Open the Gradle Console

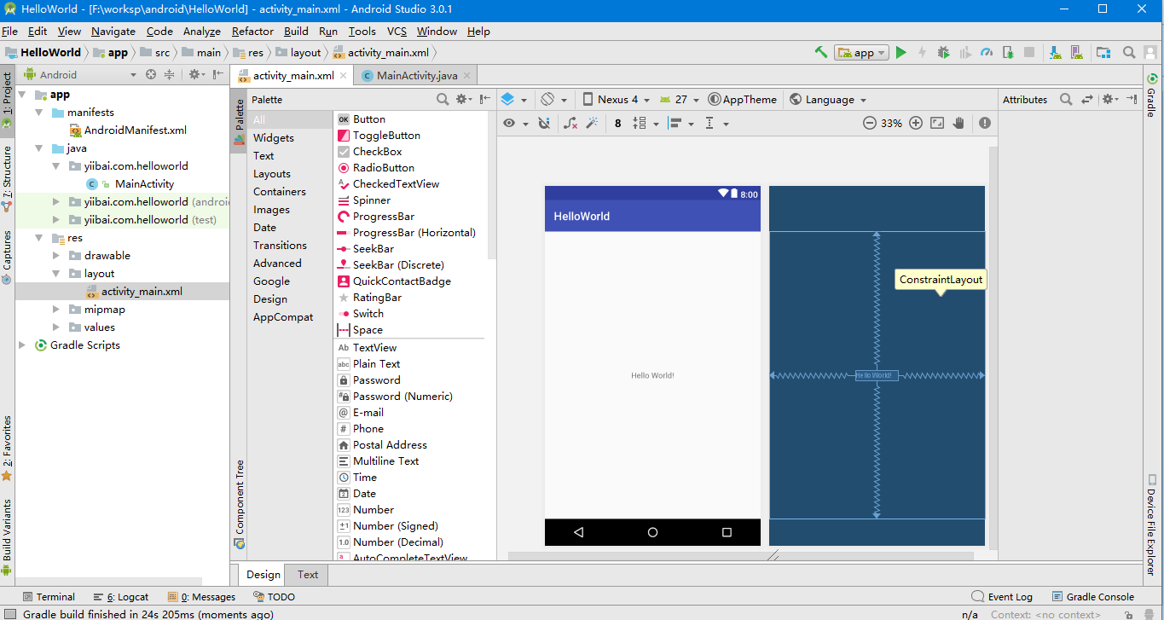[x=1092, y=597]
